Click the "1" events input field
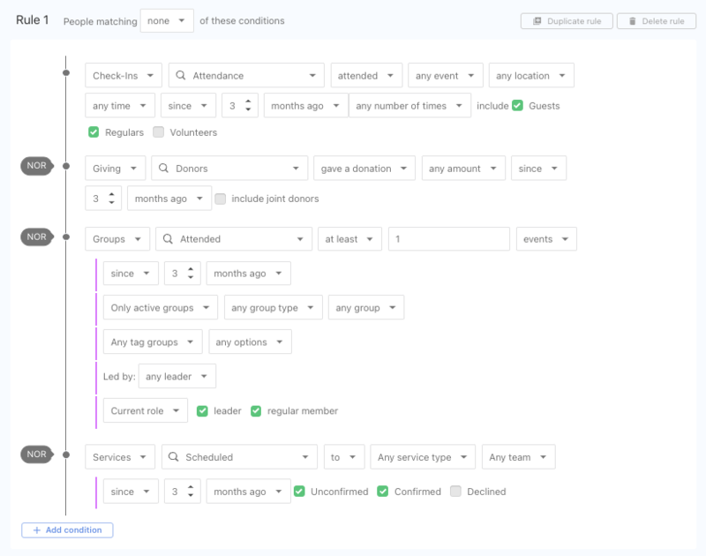Screen dimensions: 706x556 448,238
